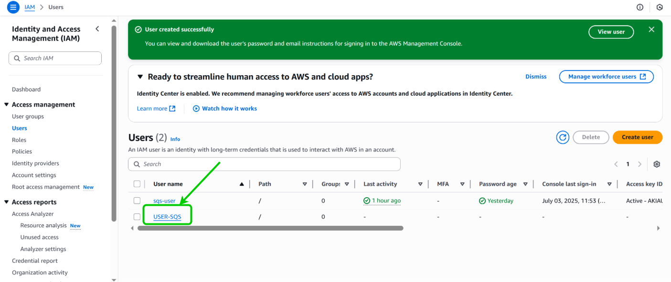Click the Manage workforce users button

pyautogui.click(x=607, y=77)
